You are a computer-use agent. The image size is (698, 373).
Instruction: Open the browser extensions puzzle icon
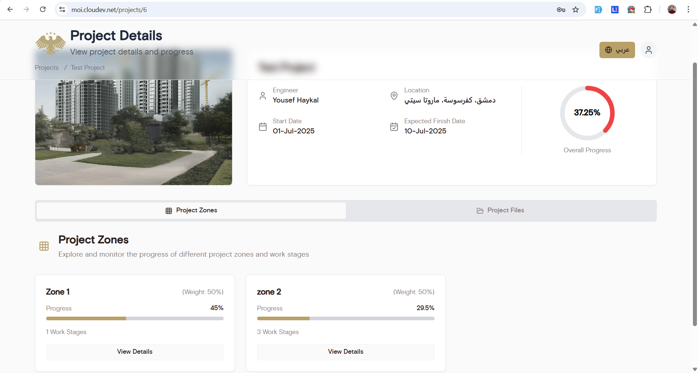648,10
